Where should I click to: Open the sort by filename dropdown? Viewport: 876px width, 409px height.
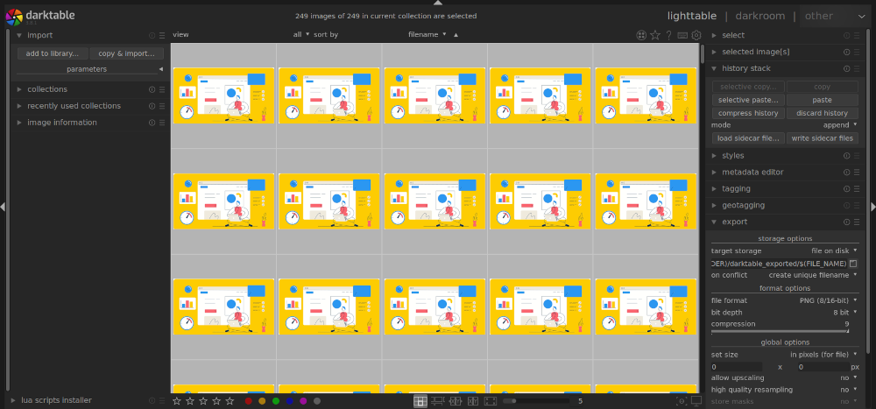(x=427, y=35)
